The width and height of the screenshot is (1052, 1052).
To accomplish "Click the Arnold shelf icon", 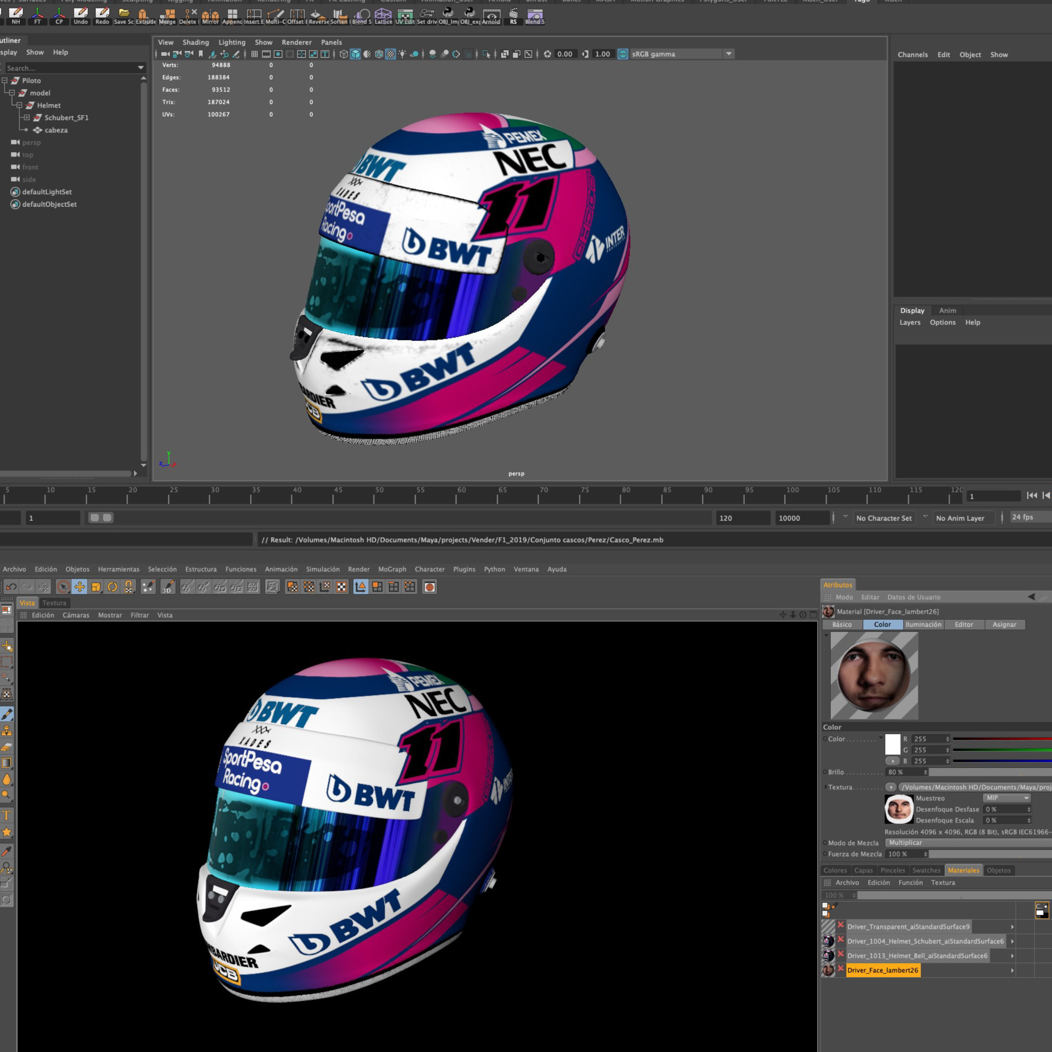I will pos(491,16).
